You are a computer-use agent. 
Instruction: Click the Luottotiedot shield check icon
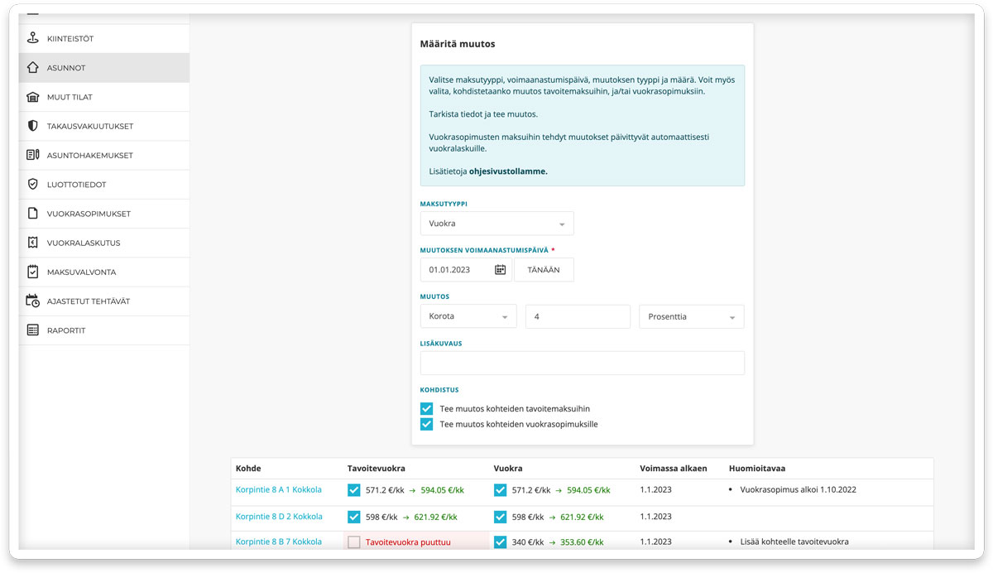[33, 184]
